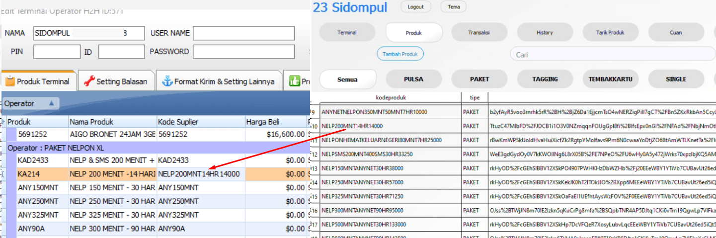Screen dimensions: 716x238
Task: Focus the PASSWORD input field
Action: coord(244,52)
